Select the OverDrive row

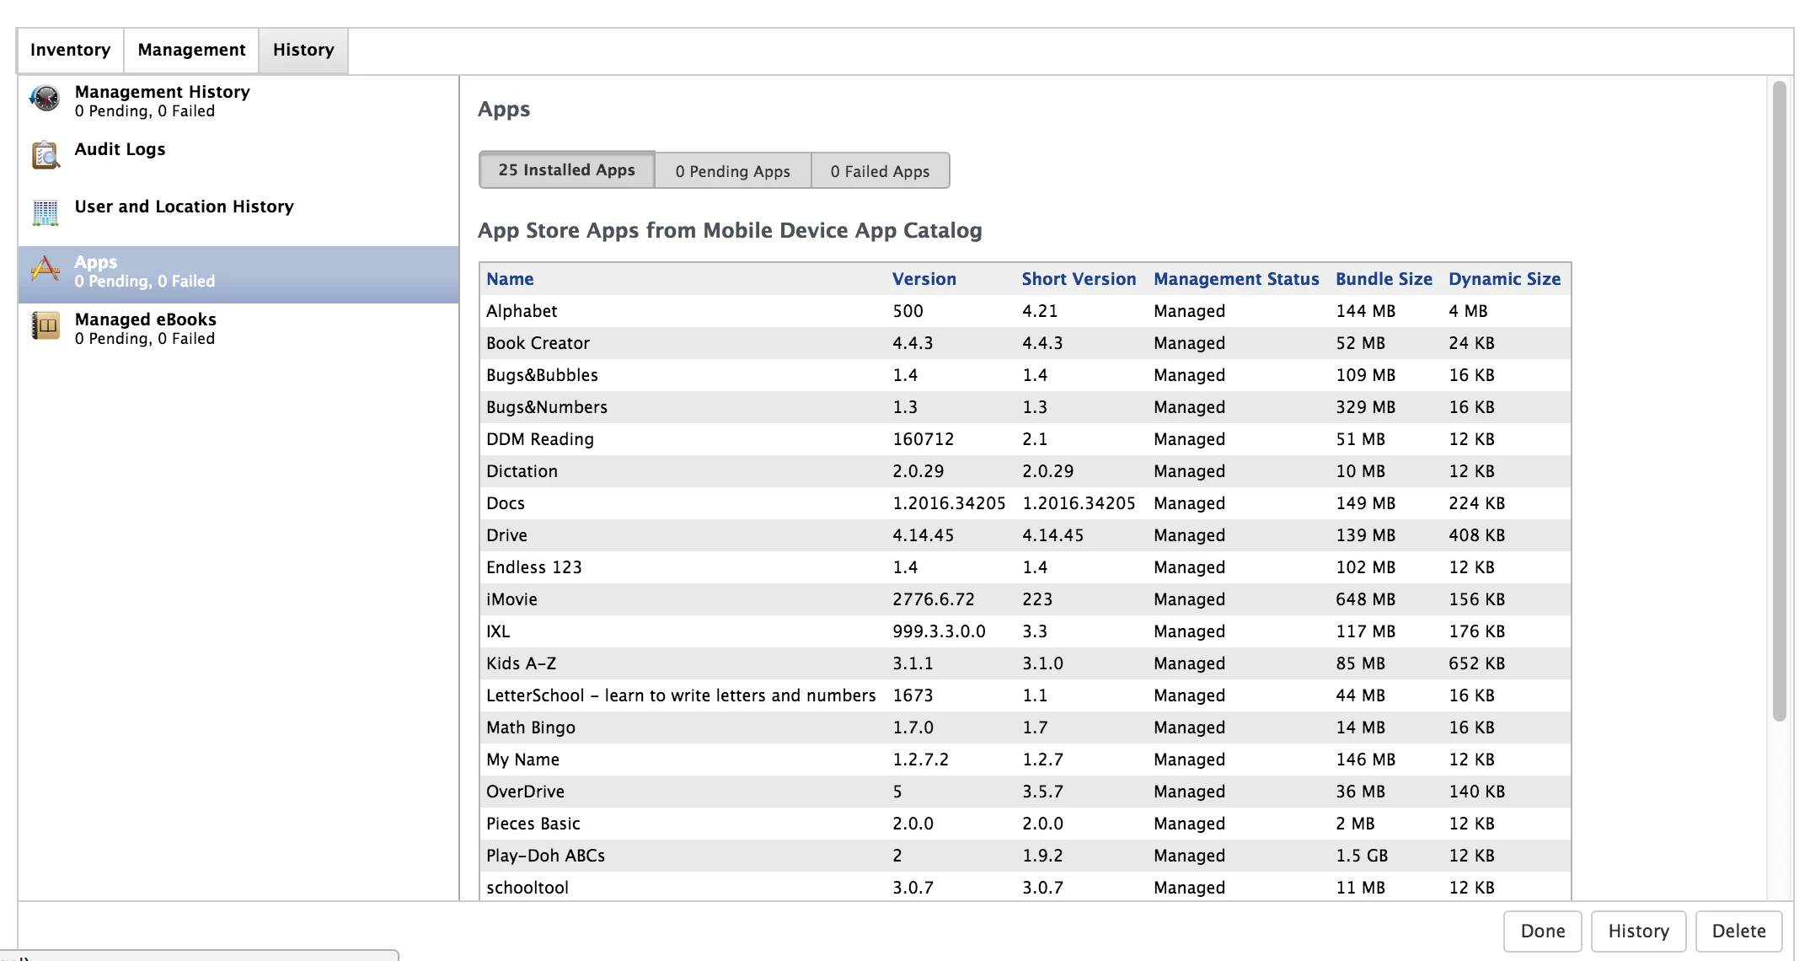(1025, 792)
